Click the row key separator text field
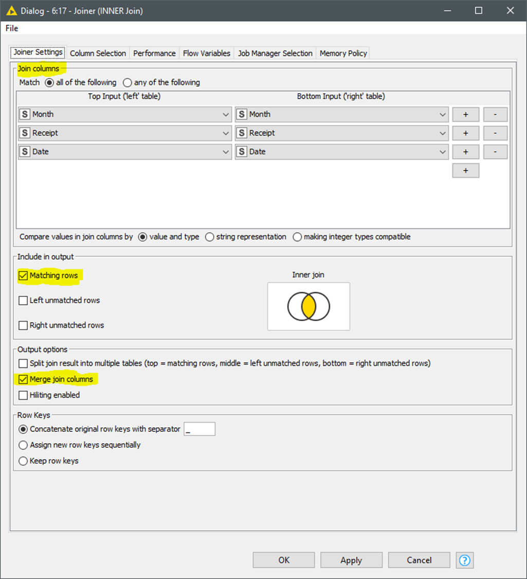 coord(199,429)
